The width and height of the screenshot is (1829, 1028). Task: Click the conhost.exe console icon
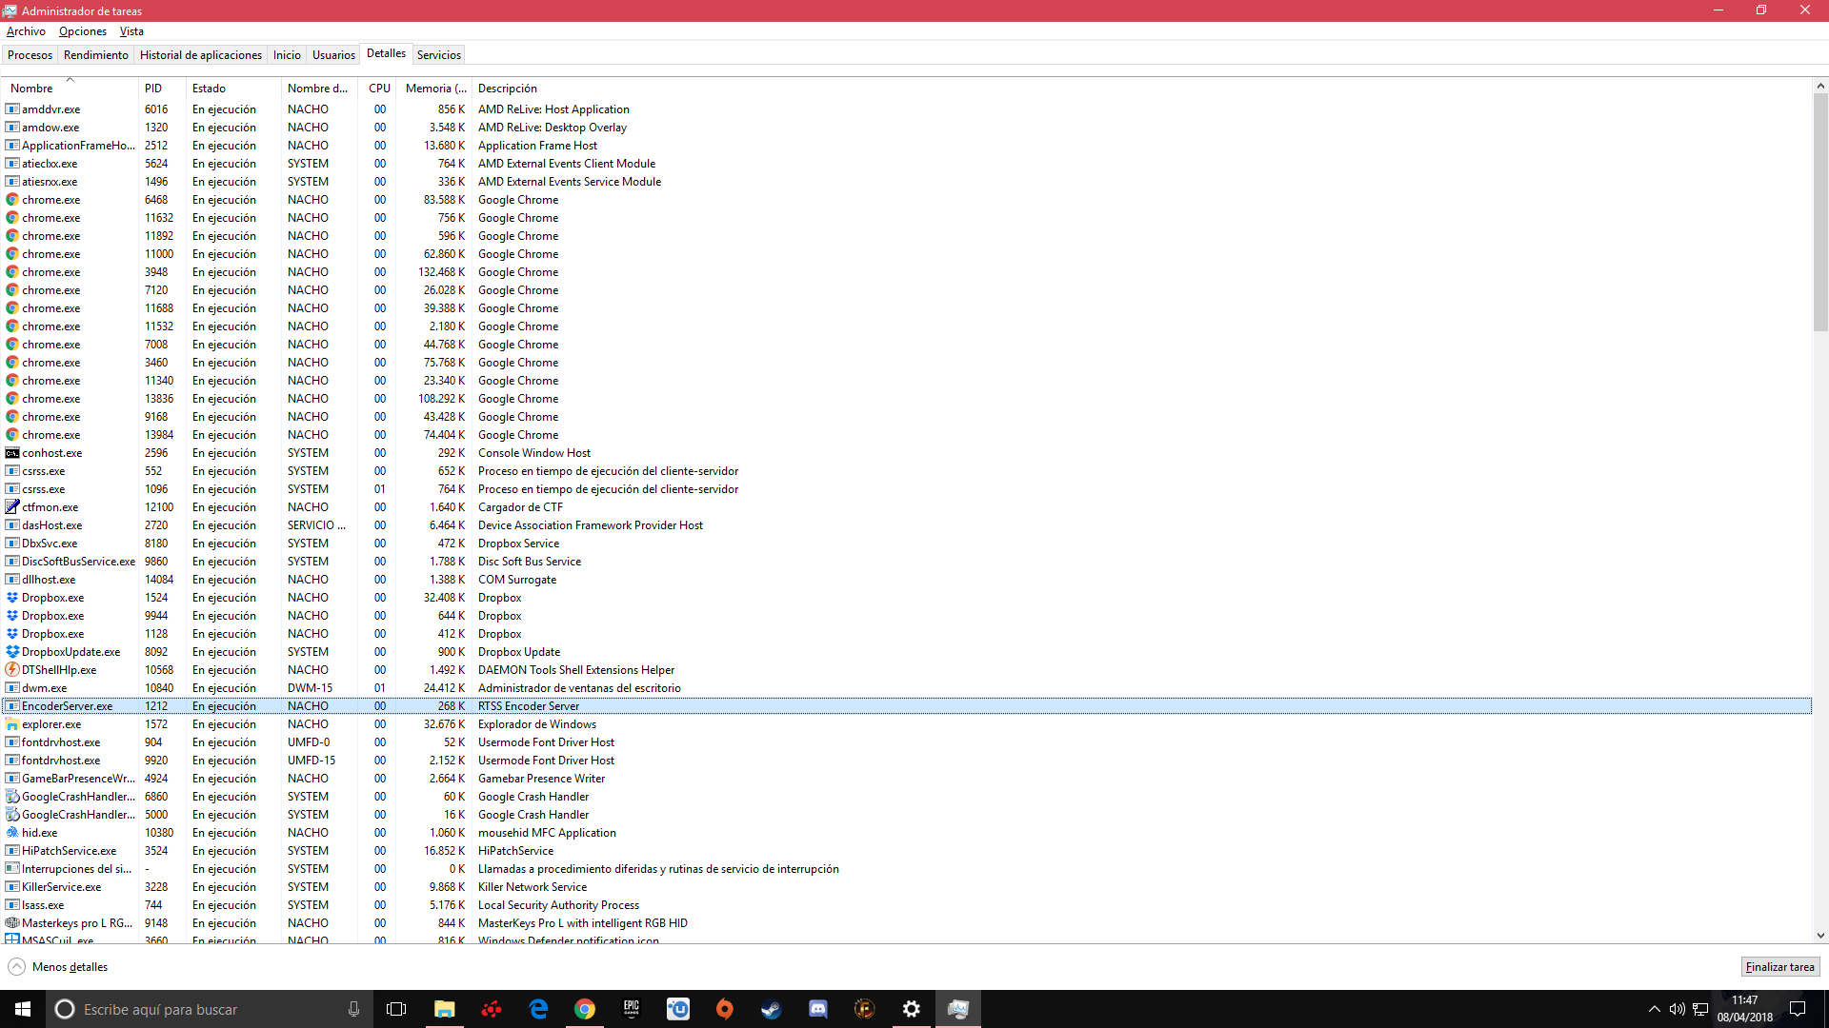(x=12, y=453)
